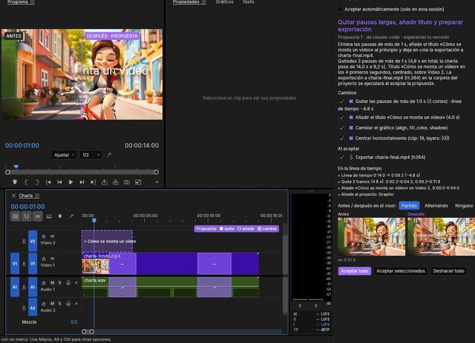Uncheck Centrar horizontalmente change
Viewport: 475px width, 343px height.
[x=342, y=138]
